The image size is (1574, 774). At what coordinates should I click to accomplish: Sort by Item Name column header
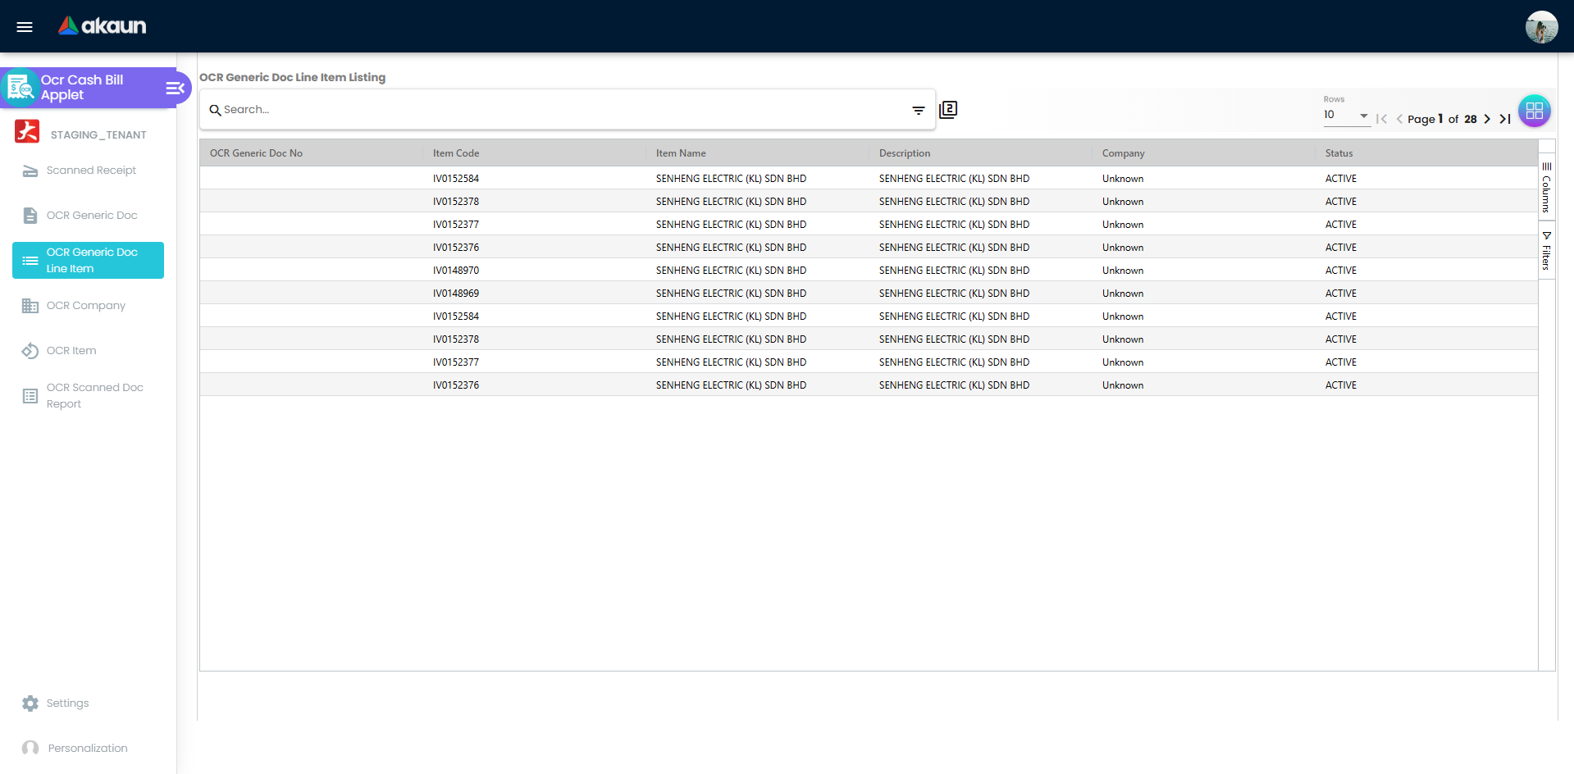tap(681, 153)
